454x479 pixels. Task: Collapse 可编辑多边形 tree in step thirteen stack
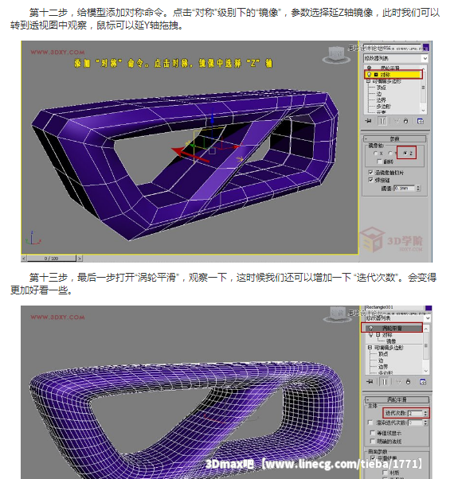370,348
